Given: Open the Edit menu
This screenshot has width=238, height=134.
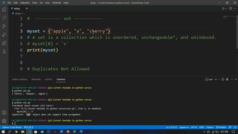Looking at the screenshot, I should click(x=16, y=3).
